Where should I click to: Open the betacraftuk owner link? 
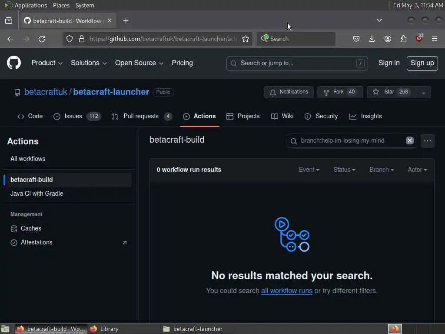(x=46, y=92)
